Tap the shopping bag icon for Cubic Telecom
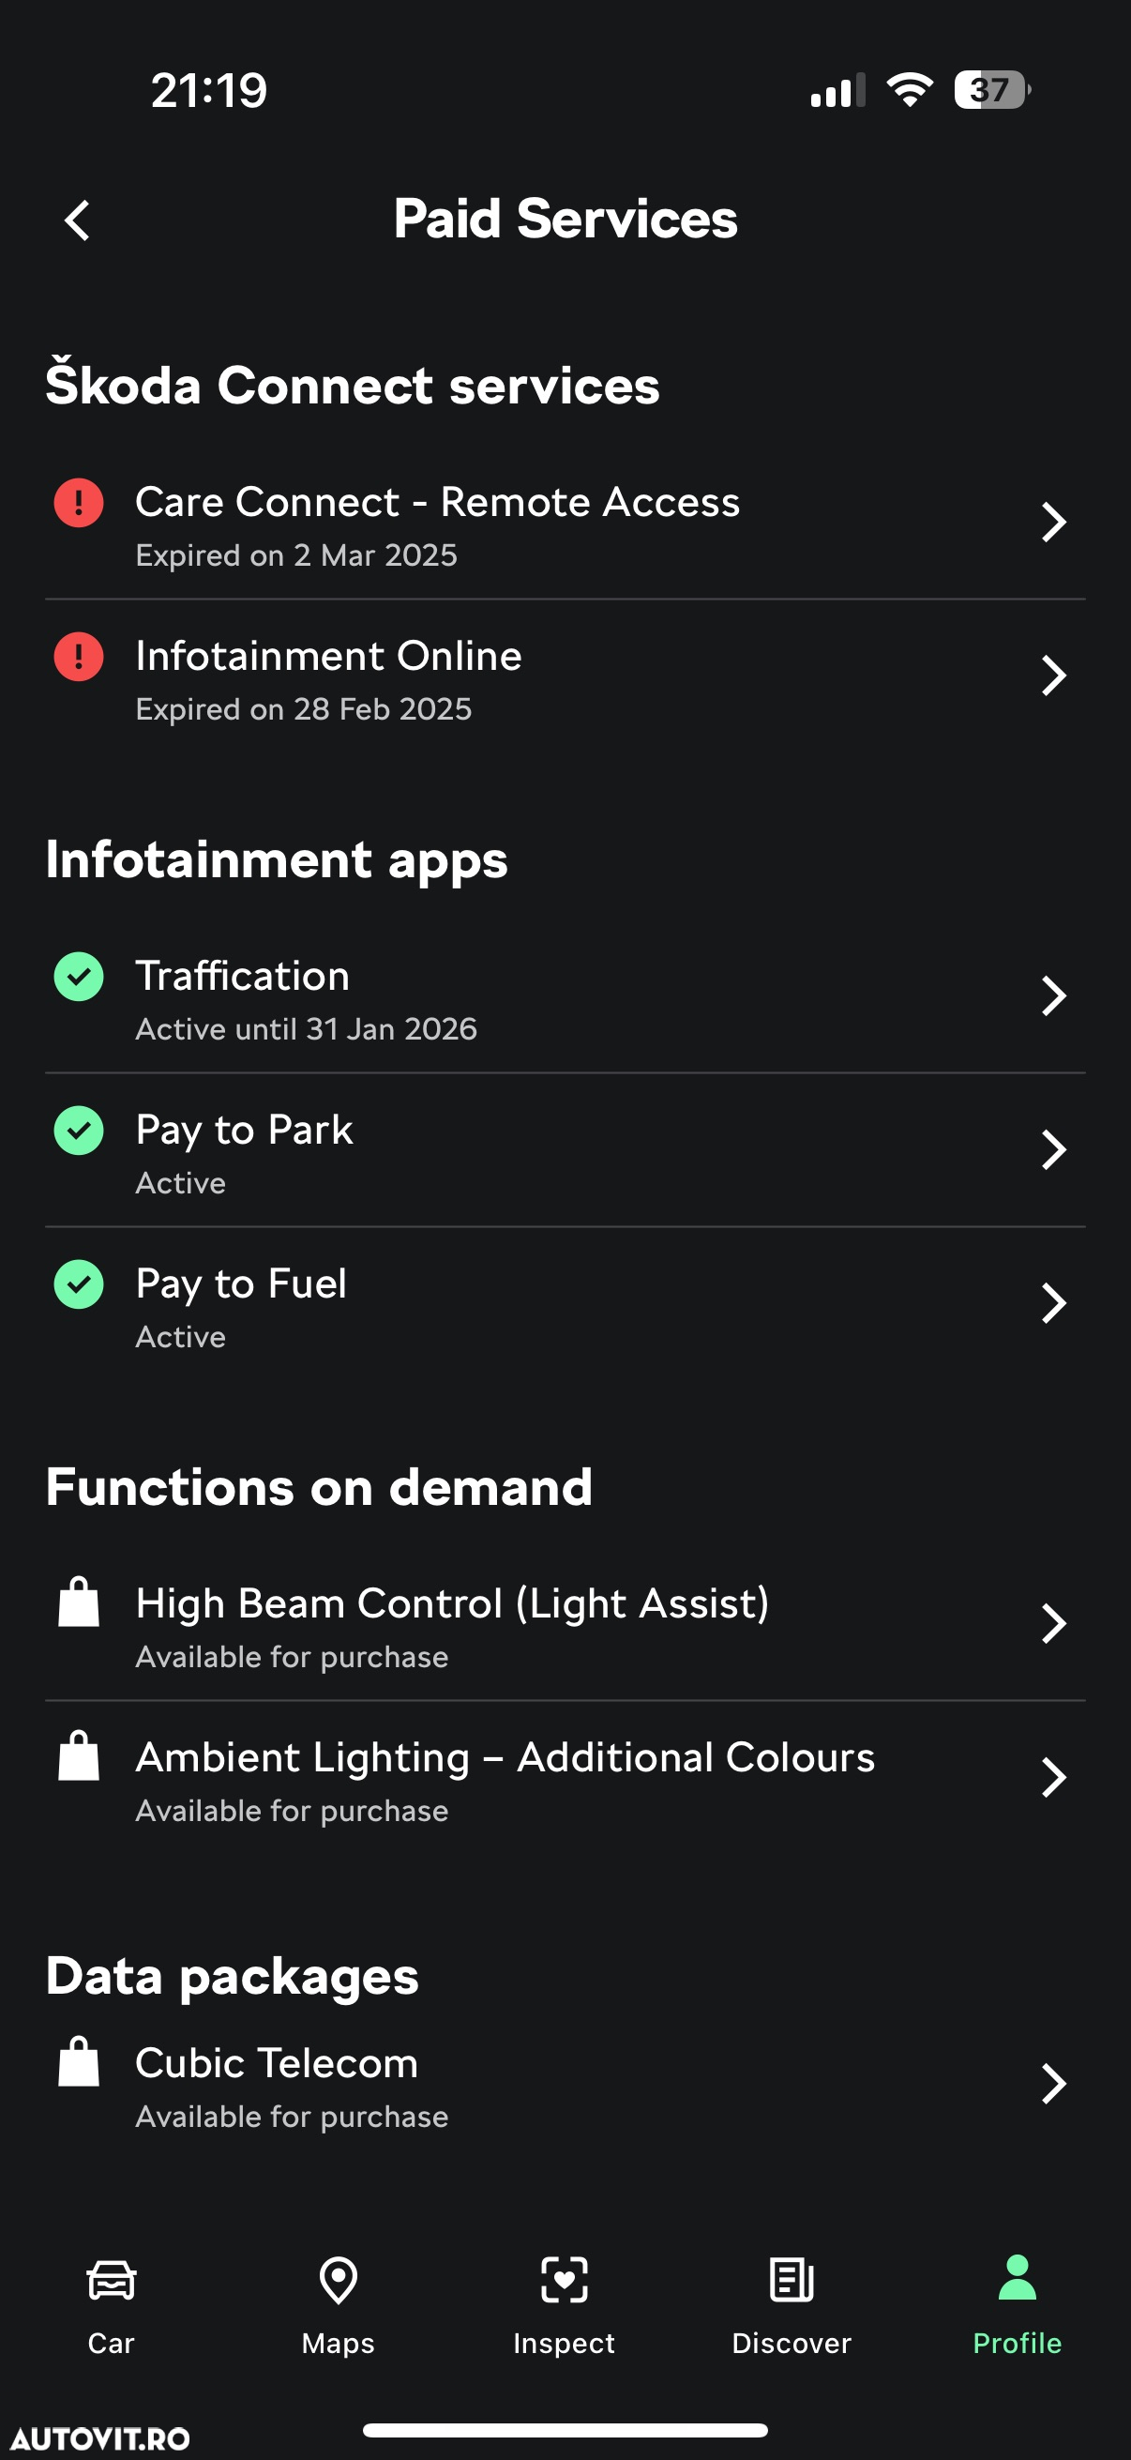1131x2460 pixels. pyautogui.click(x=79, y=2061)
